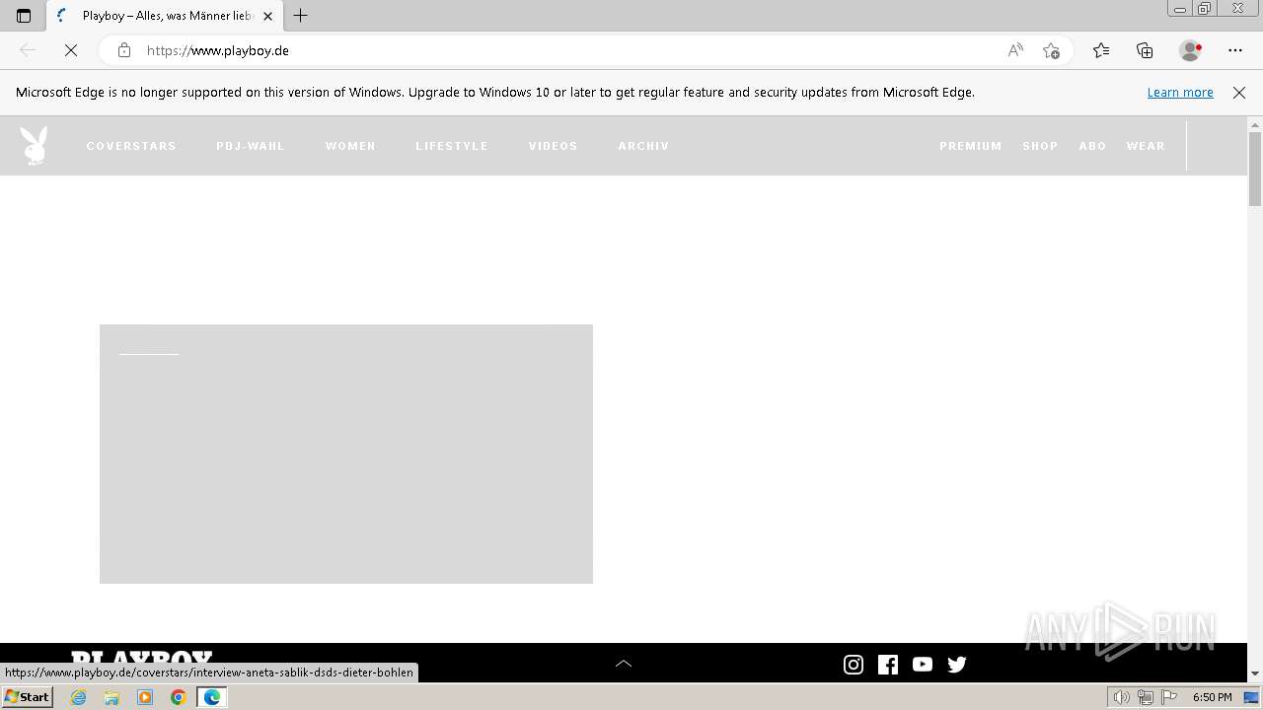
Task: Click the scrollbar up arrow
Action: click(1255, 124)
